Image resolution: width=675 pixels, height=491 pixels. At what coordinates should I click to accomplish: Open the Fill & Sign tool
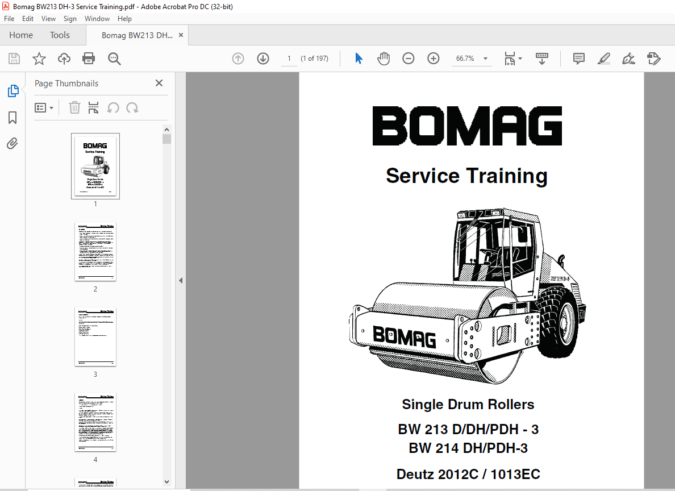(x=628, y=59)
